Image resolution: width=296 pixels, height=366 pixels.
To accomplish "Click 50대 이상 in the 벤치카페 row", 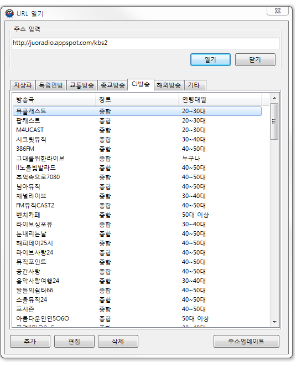I will pos(195,215).
